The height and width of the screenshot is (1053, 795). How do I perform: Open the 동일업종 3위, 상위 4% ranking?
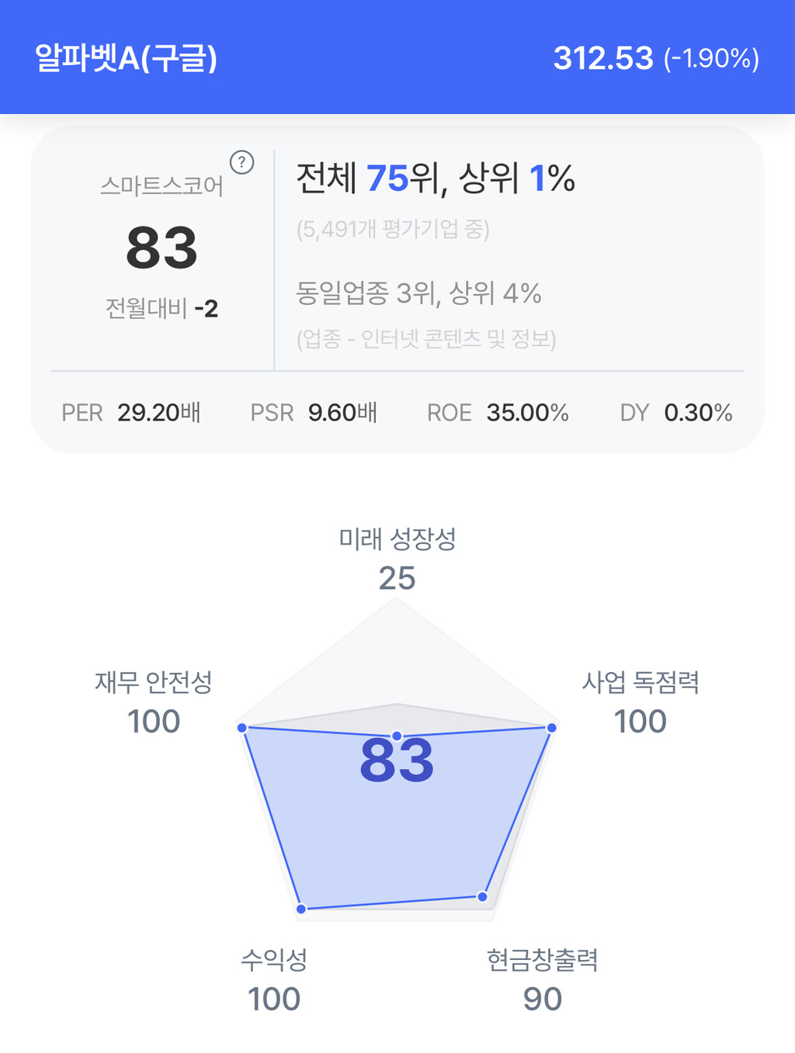(x=418, y=293)
